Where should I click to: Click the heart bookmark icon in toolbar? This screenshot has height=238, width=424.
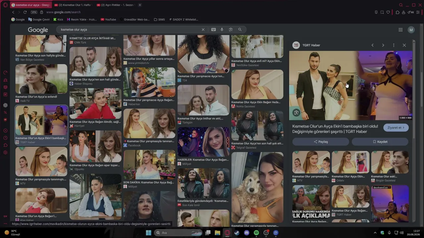[388, 12]
